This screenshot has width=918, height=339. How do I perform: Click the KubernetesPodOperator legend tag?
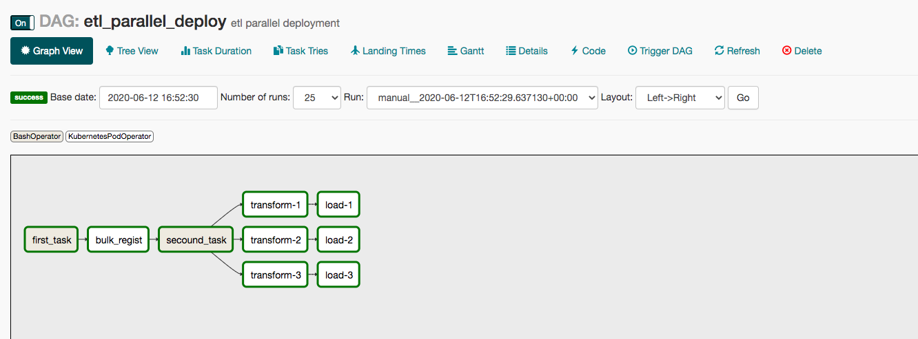coord(110,136)
